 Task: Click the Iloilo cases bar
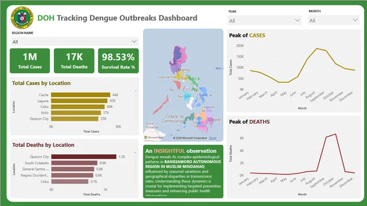click(x=76, y=113)
